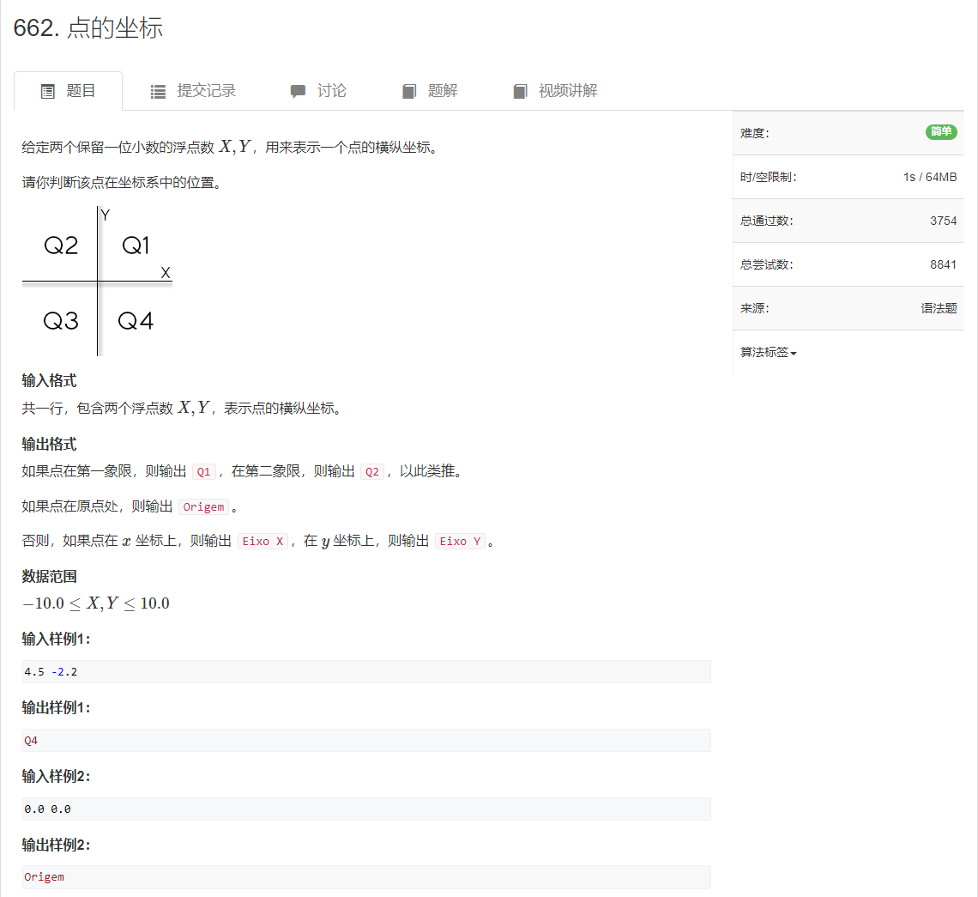The width and height of the screenshot is (978, 897).
Task: Click the 总尝试数 value 8841
Action: tap(943, 264)
